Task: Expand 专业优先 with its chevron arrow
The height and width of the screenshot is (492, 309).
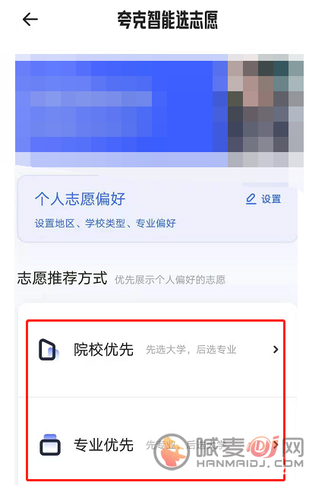Action: pyautogui.click(x=276, y=445)
